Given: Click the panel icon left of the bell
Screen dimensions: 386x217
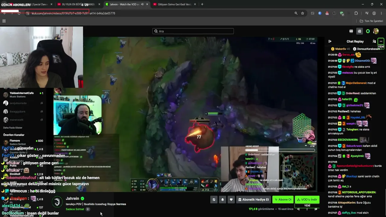Looking at the screenshot, I should coord(214,200).
